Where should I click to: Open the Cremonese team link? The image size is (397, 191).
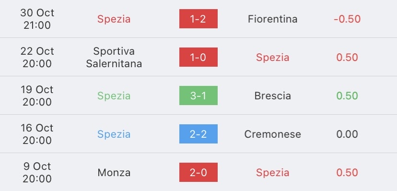(x=272, y=134)
